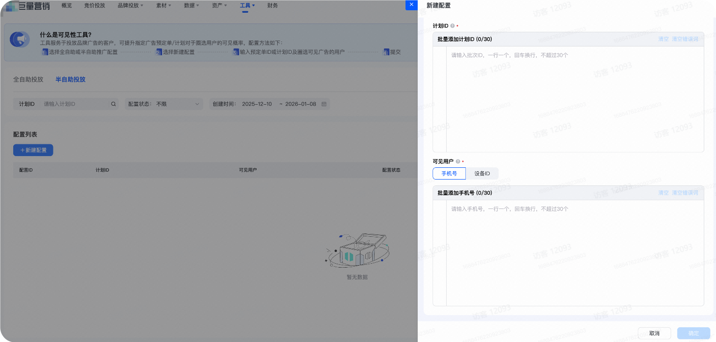Viewport: 716px width, 342px height.
Task: Click the 配置状态 column header
Action: (391, 170)
